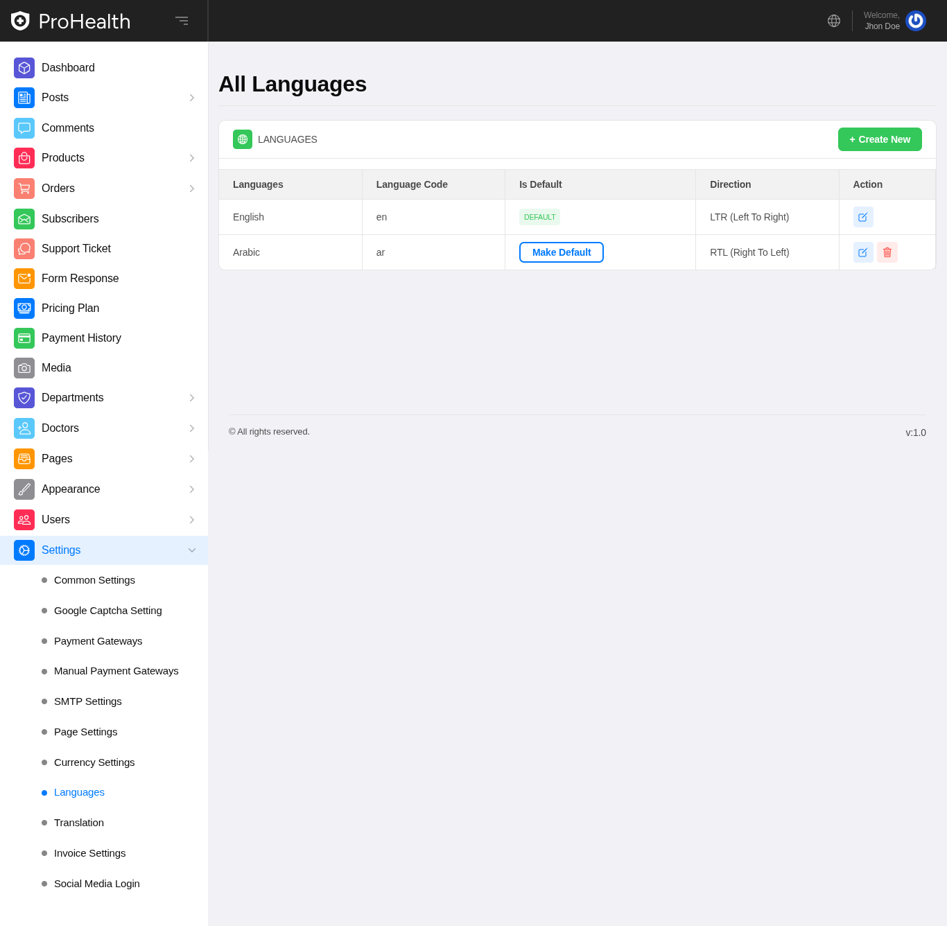The height and width of the screenshot is (926, 947).
Task: Open Translation settings submenu item
Action: pyautogui.click(x=79, y=823)
